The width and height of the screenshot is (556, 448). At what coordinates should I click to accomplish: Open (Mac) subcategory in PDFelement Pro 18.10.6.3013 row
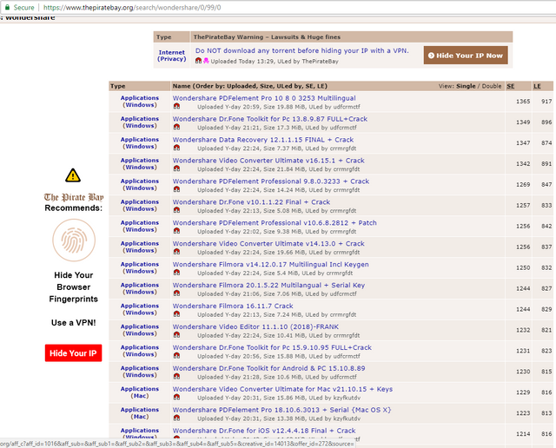pos(140,417)
